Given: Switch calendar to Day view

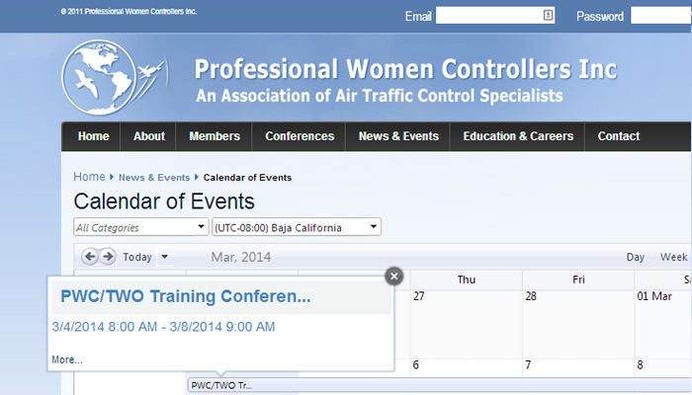Looking at the screenshot, I should (635, 257).
